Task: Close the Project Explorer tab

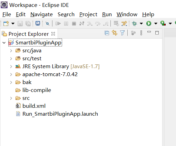Action: click(x=53, y=34)
